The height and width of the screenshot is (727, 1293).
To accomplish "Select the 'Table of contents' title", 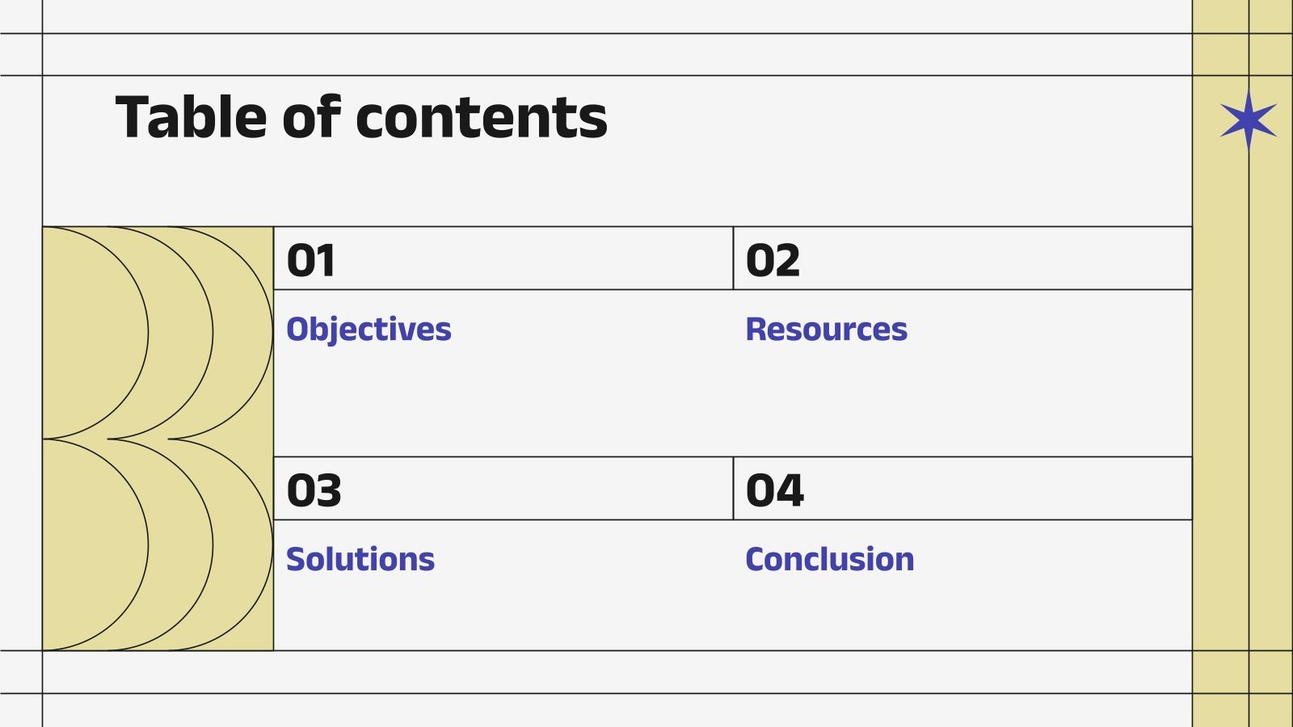I will tap(361, 118).
